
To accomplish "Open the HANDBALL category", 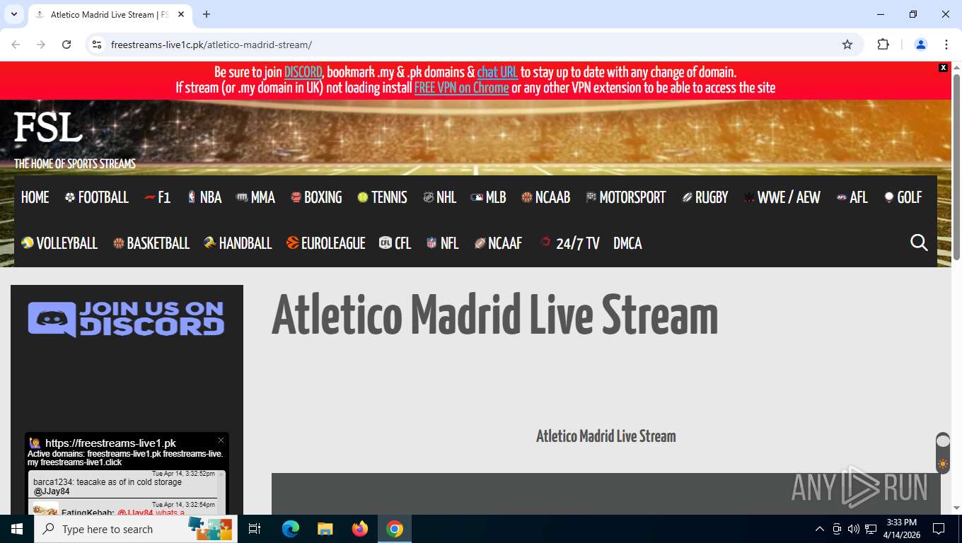I will pyautogui.click(x=238, y=244).
